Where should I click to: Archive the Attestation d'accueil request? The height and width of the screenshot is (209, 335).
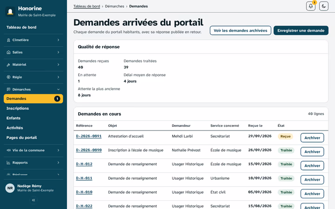pyautogui.click(x=312, y=138)
